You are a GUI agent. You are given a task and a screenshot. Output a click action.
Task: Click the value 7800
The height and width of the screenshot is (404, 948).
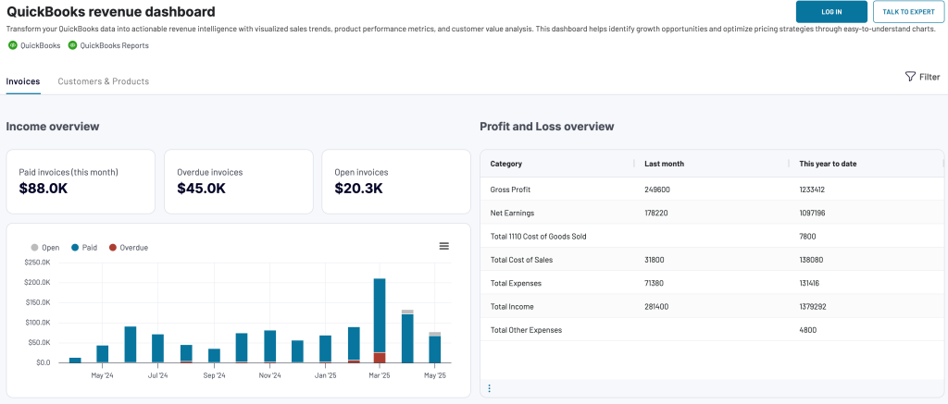pos(807,237)
